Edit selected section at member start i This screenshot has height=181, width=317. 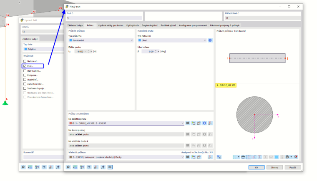tap(199, 123)
